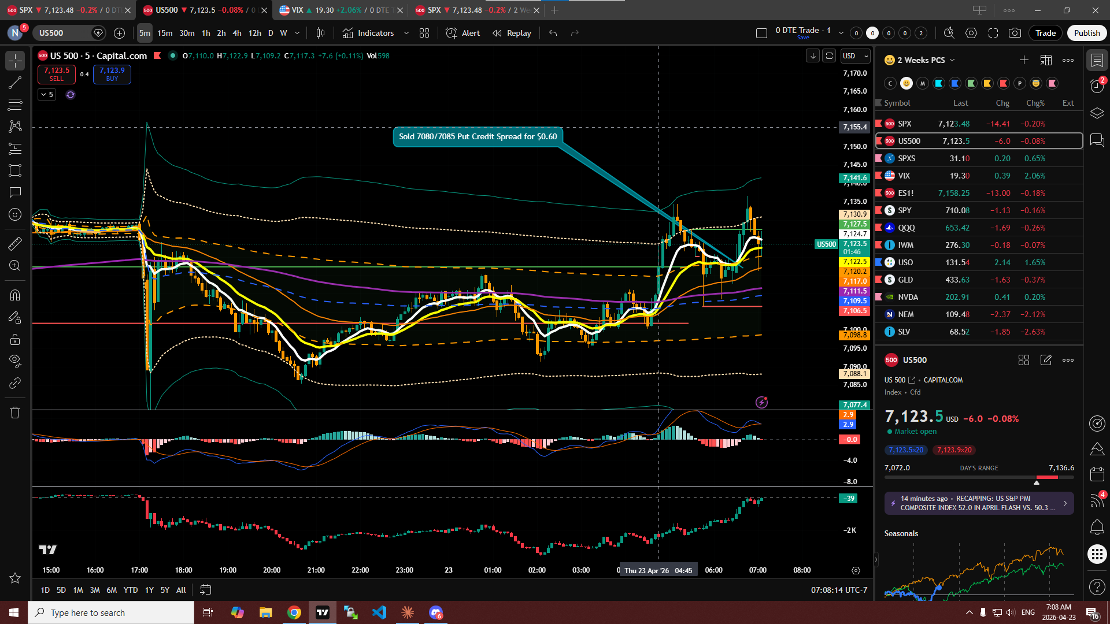Take a chart snapshot with camera icon

(x=1015, y=33)
